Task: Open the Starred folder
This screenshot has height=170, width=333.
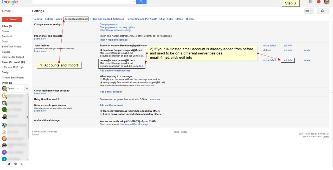Action: coord(5,31)
